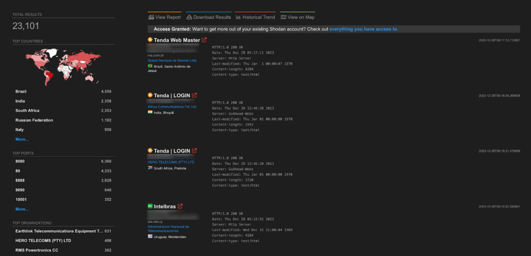Click the green icon beside Intelbras

point(150,206)
